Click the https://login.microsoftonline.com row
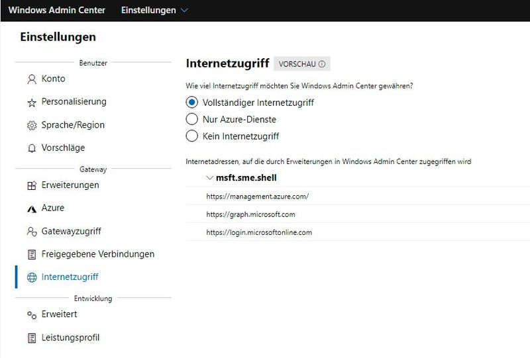This screenshot has height=358, width=530. tap(358, 232)
